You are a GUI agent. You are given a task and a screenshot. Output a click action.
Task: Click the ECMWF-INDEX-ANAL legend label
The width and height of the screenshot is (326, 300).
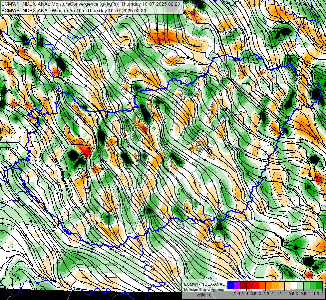[204, 284]
